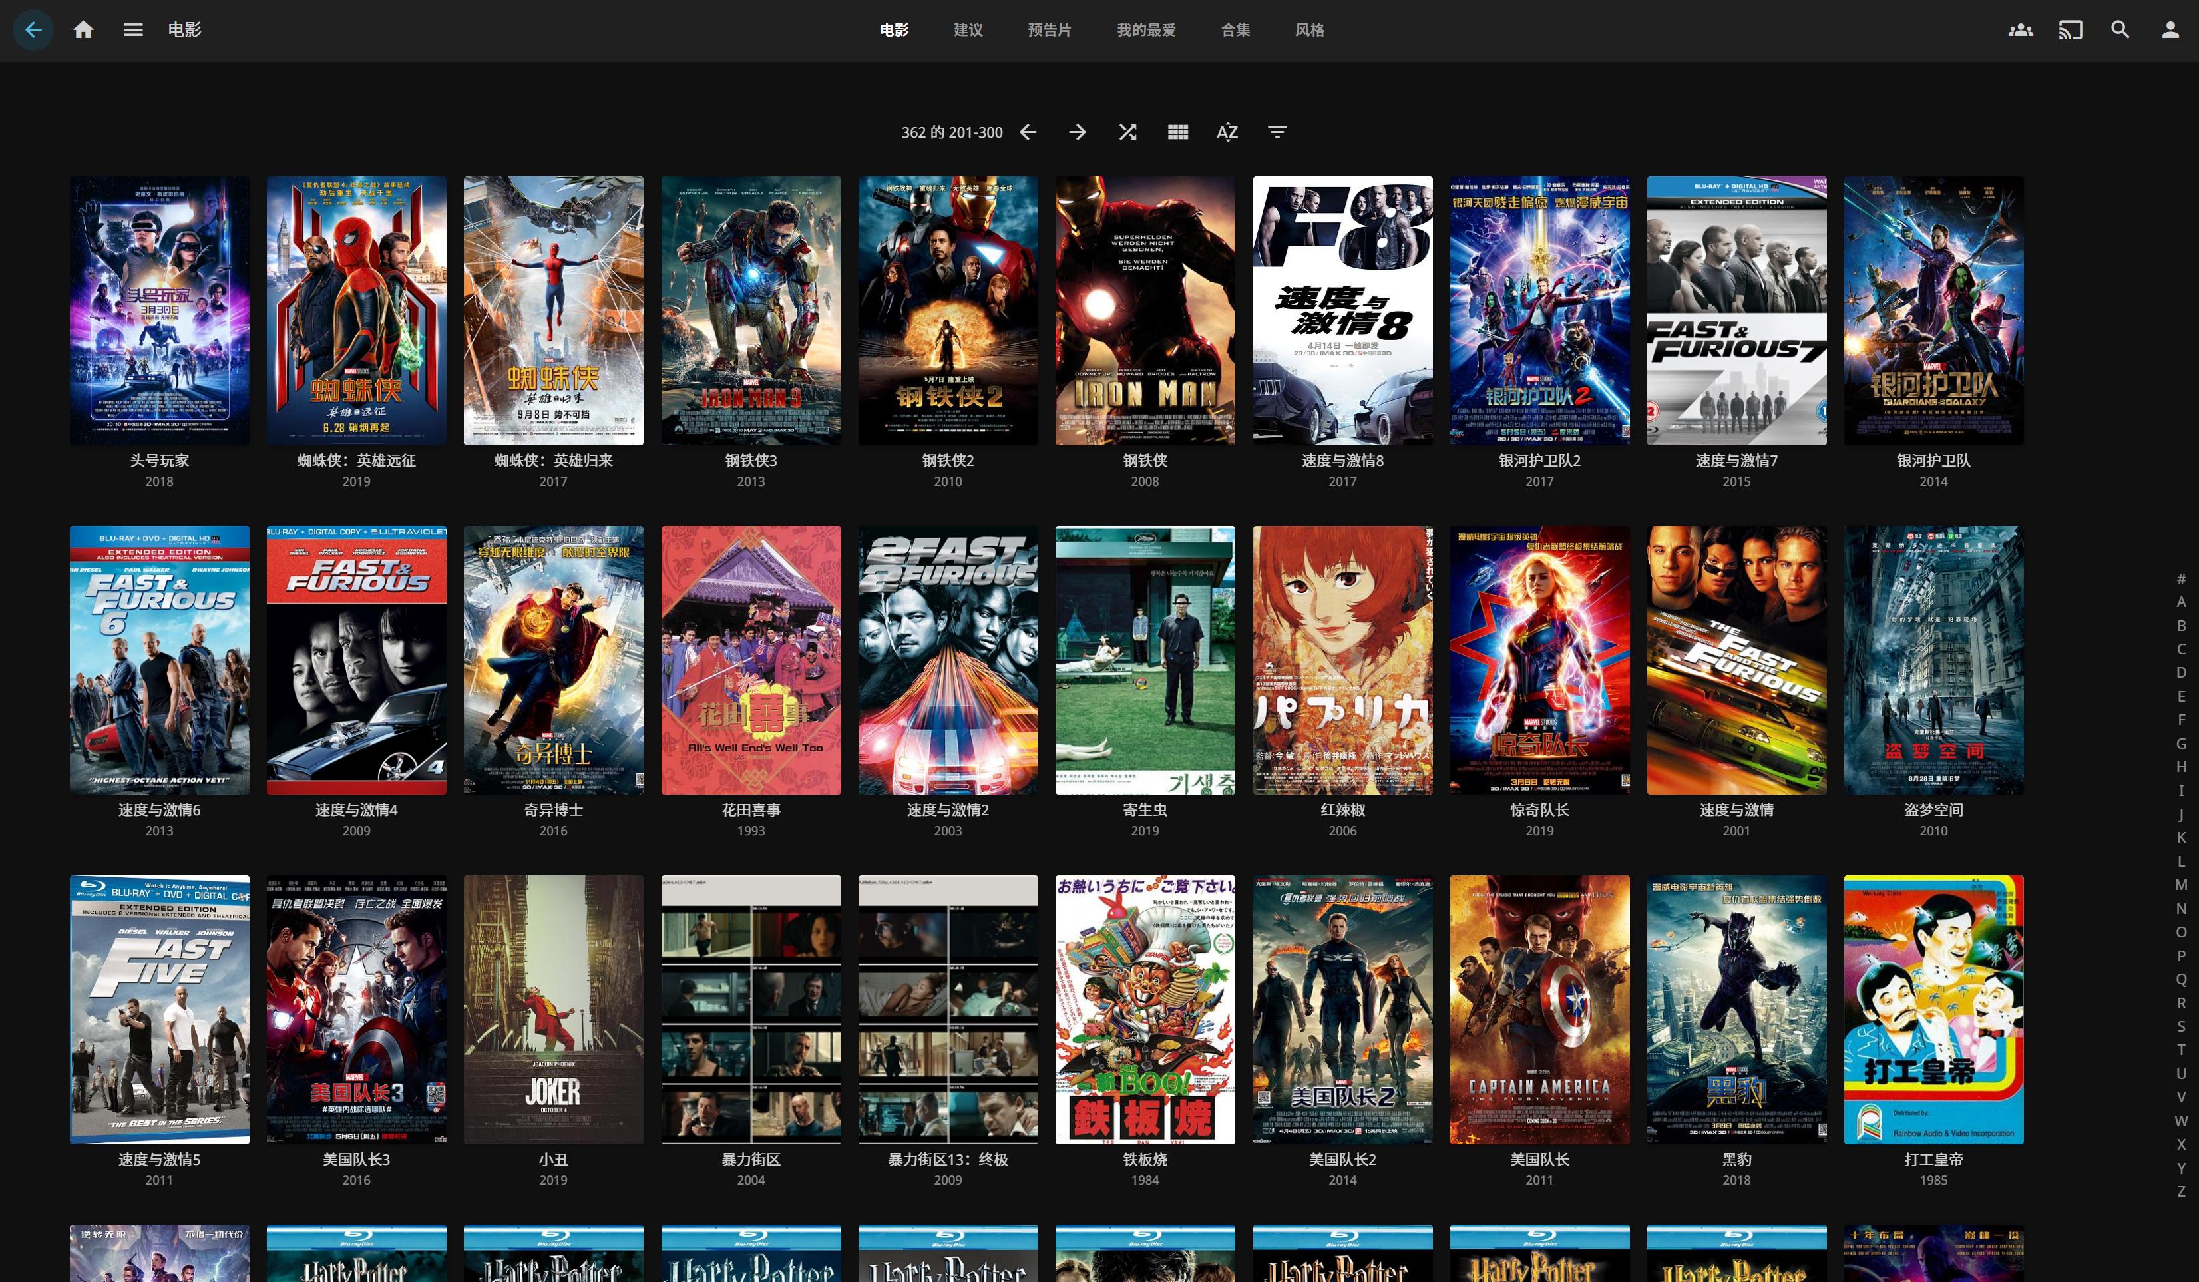Open the user profile icon
2199x1282 pixels.
(x=2170, y=30)
